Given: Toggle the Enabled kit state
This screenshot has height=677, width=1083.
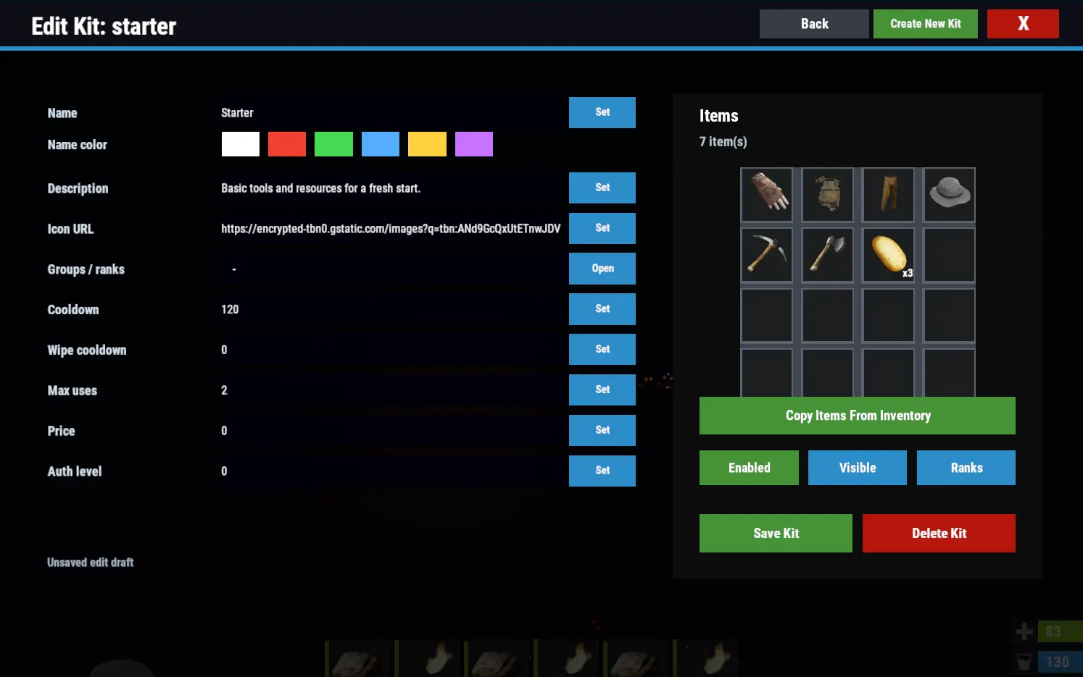Looking at the screenshot, I should coord(749,468).
